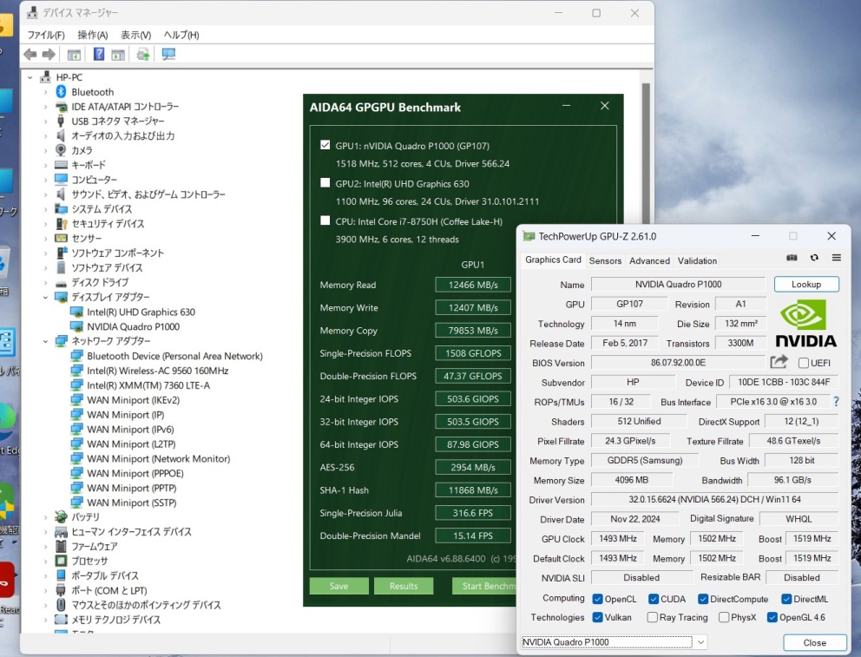The height and width of the screenshot is (657, 861).
Task: Switch to the Sensors tab in GPU-Z
Action: (605, 260)
